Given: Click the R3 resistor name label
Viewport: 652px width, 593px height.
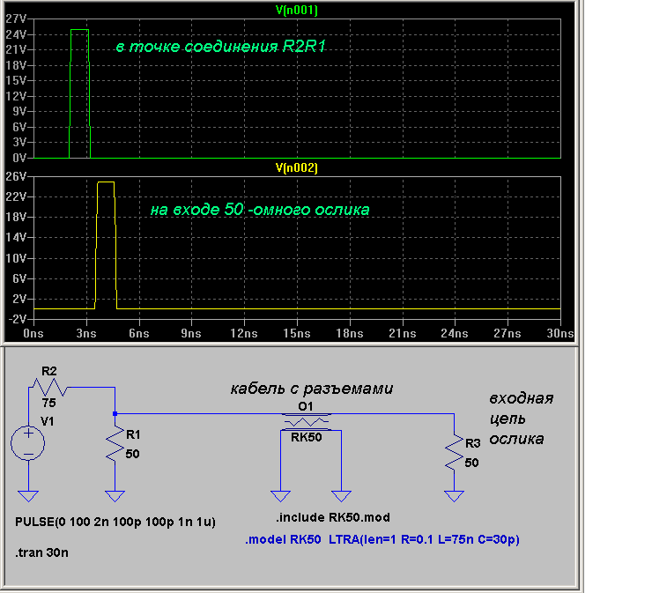Looking at the screenshot, I should point(473,444).
